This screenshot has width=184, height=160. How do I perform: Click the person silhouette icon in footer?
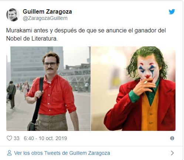[9, 153]
